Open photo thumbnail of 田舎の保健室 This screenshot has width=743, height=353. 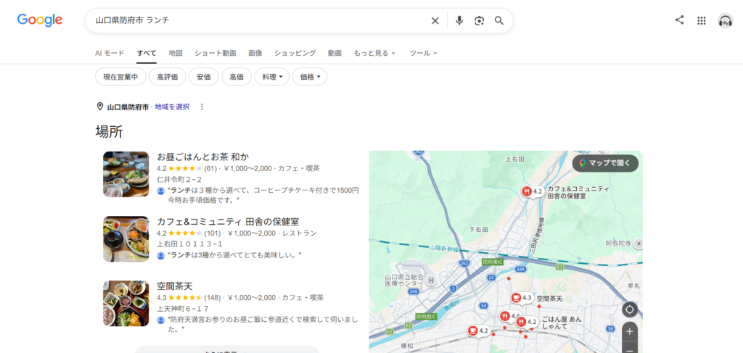click(x=126, y=239)
